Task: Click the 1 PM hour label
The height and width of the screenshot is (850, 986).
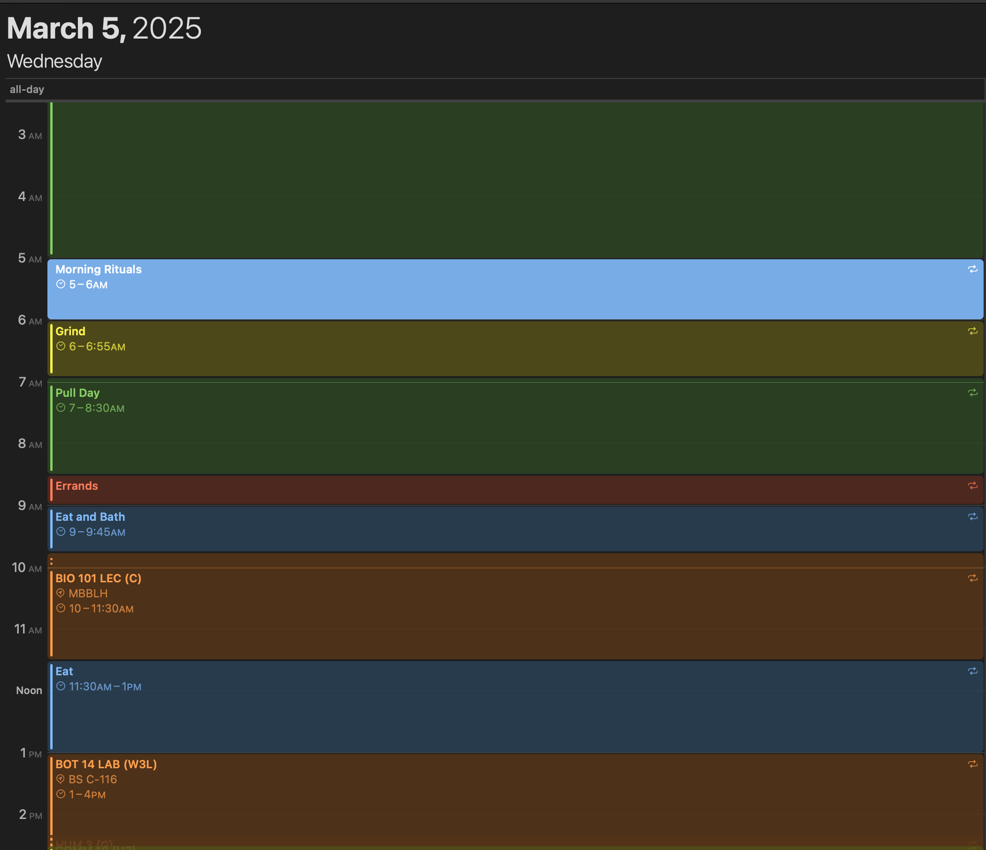Action: pos(31,753)
